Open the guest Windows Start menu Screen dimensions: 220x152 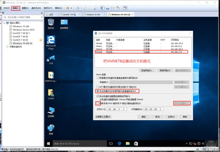(x=48, y=144)
